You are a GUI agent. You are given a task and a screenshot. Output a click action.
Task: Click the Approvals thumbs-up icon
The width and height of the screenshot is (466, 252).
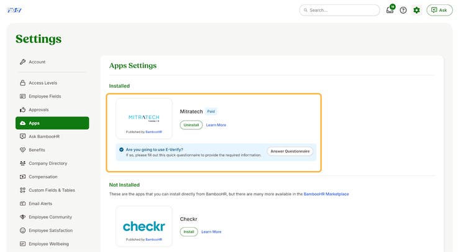tap(22, 110)
